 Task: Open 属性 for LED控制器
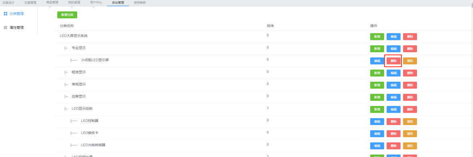(x=410, y=122)
